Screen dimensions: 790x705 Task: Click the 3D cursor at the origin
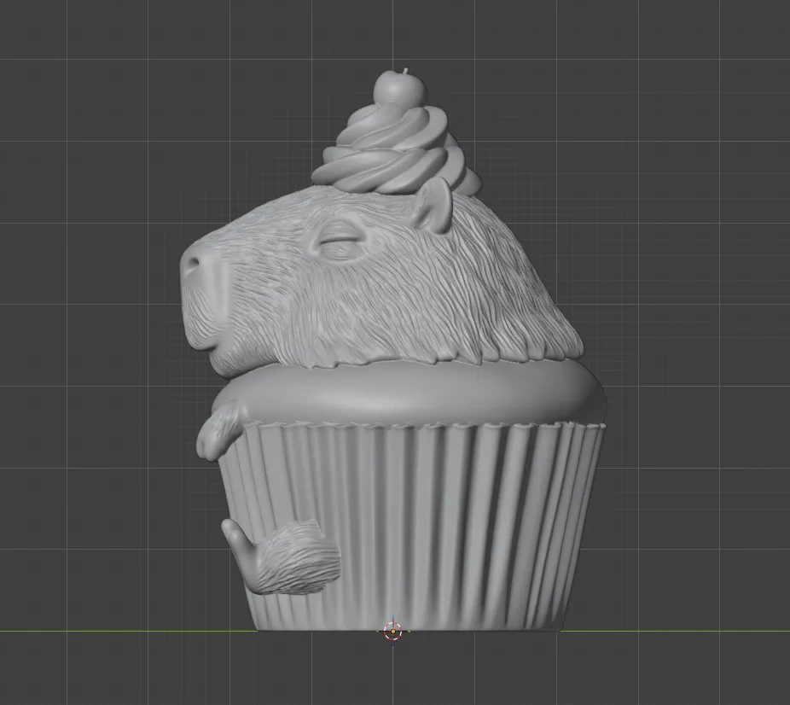pyautogui.click(x=393, y=631)
